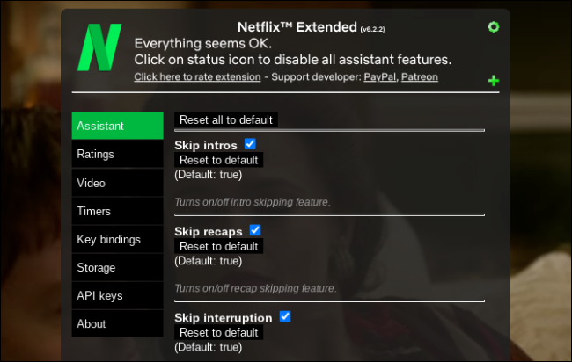Click the green plus icon
Image resolution: width=572 pixels, height=362 pixels.
494,81
